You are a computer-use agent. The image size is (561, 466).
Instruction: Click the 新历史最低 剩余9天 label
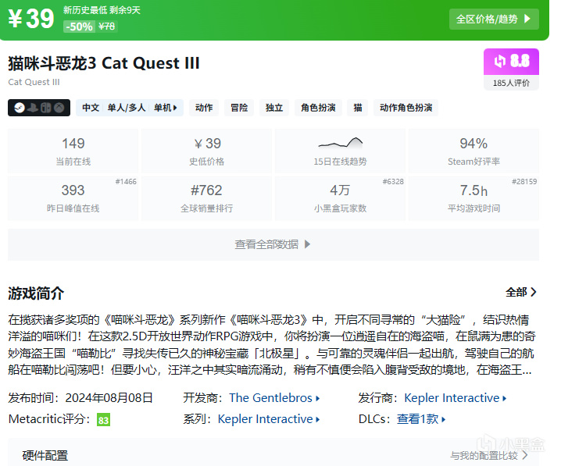[102, 10]
